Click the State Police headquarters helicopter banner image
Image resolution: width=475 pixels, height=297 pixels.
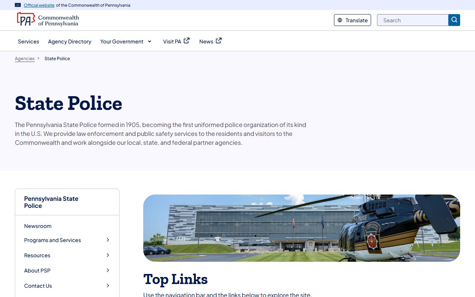coord(301,228)
